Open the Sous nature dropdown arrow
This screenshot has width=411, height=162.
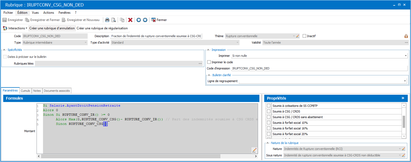[x=400, y=155]
